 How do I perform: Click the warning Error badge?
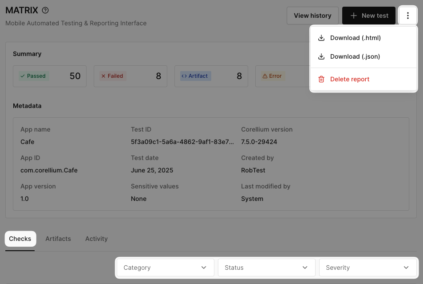tap(273, 76)
